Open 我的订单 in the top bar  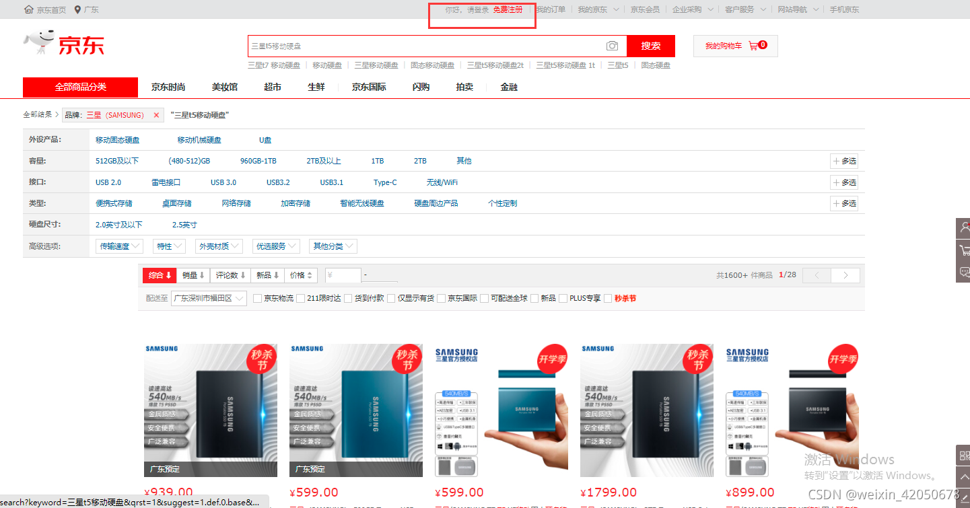point(551,9)
